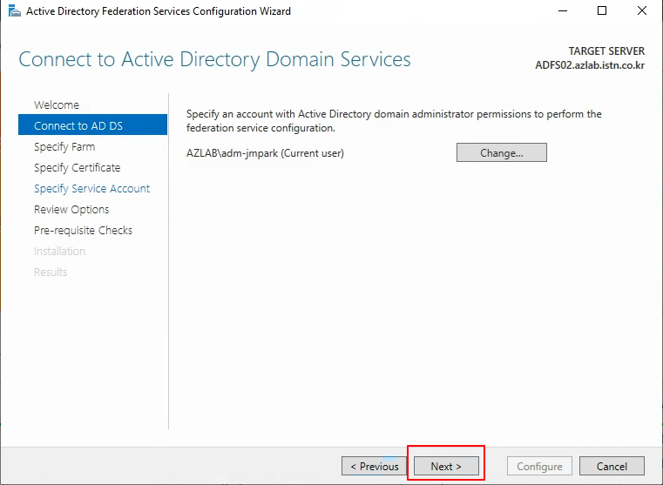Maximize the wizard window
The height and width of the screenshot is (485, 663).
click(x=602, y=11)
